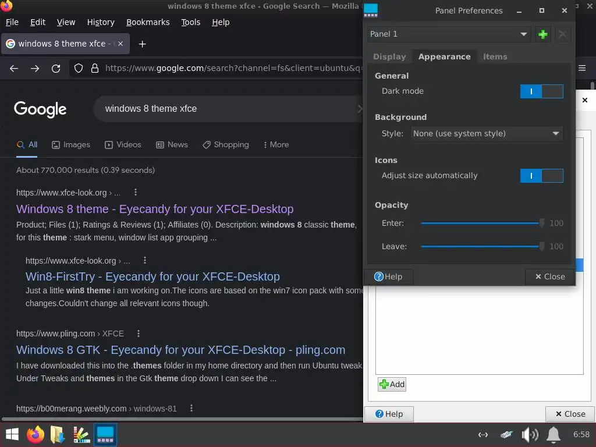Screen dimensions: 596x447
Task: Open the Panel 1 selector dropdown
Action: click(x=449, y=34)
